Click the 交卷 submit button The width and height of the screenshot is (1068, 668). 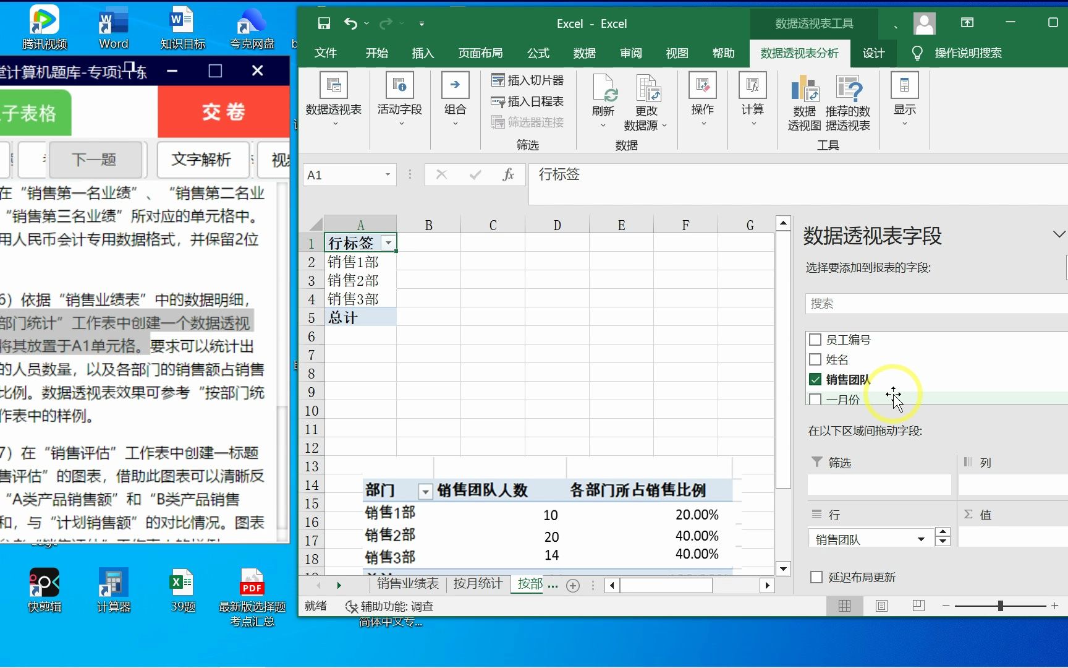coord(223,112)
